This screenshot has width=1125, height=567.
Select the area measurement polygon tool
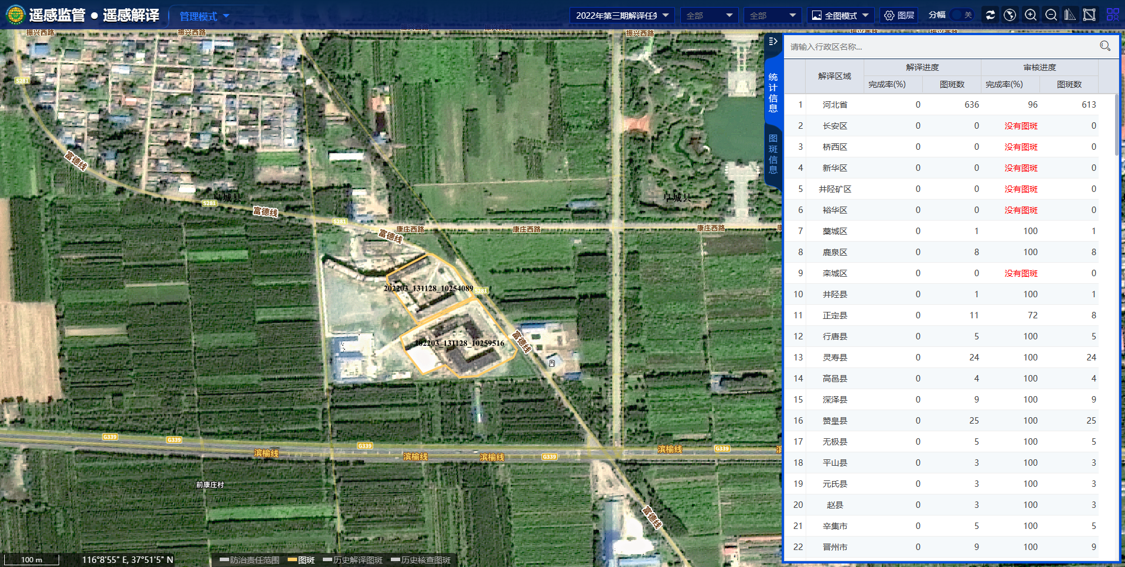[1089, 15]
